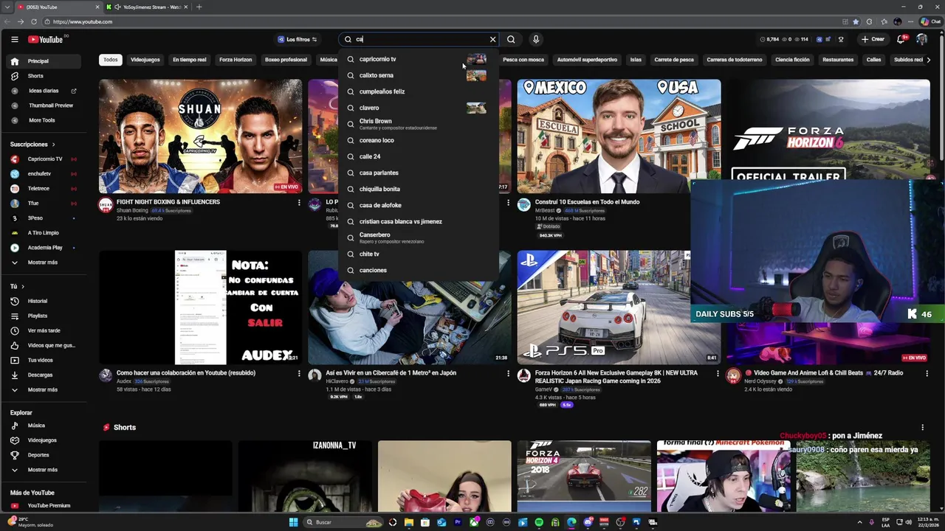Open Playlists in sidebar

point(43,316)
